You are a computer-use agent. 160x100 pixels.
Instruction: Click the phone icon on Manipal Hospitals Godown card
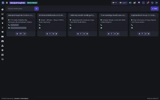pos(9,25)
